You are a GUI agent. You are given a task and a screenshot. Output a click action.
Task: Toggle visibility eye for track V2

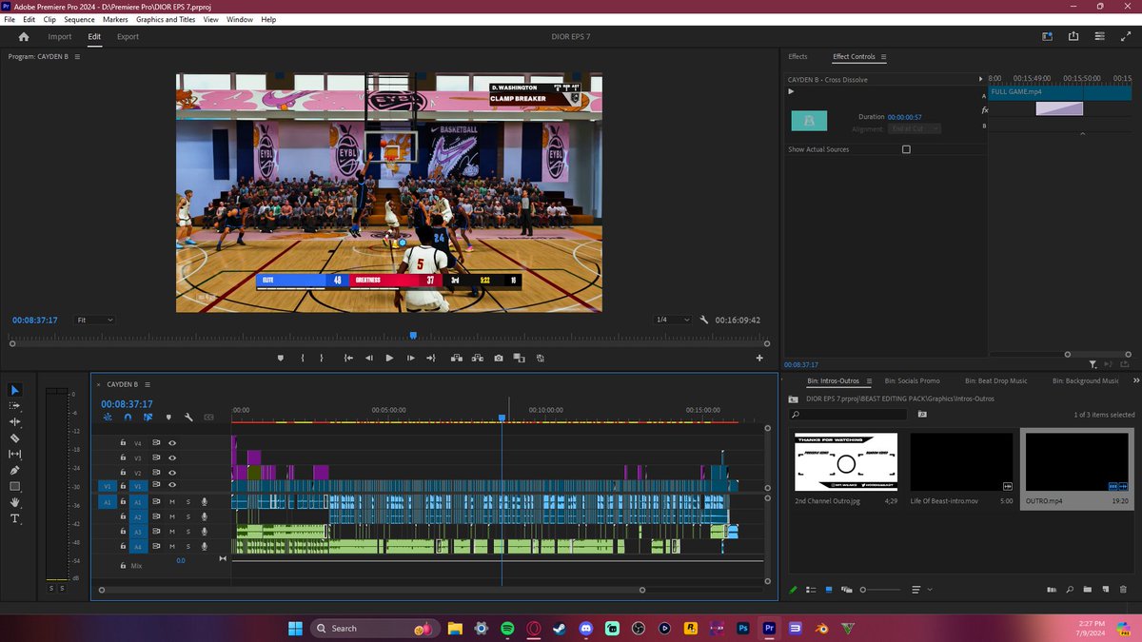pos(172,473)
